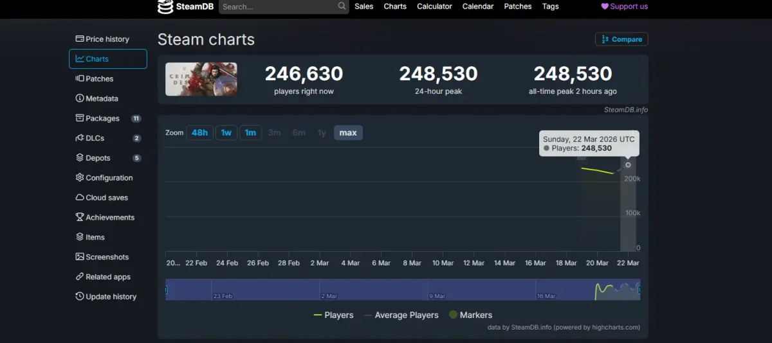This screenshot has width=772, height=343.
Task: Click the Compare button
Action: tap(621, 39)
